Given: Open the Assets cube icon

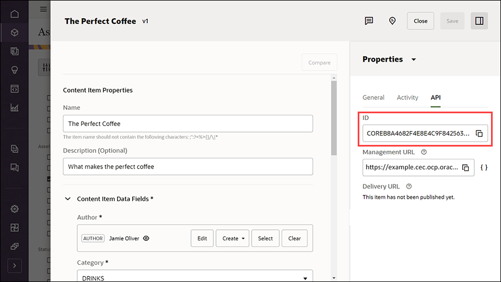Looking at the screenshot, I should (14, 33).
